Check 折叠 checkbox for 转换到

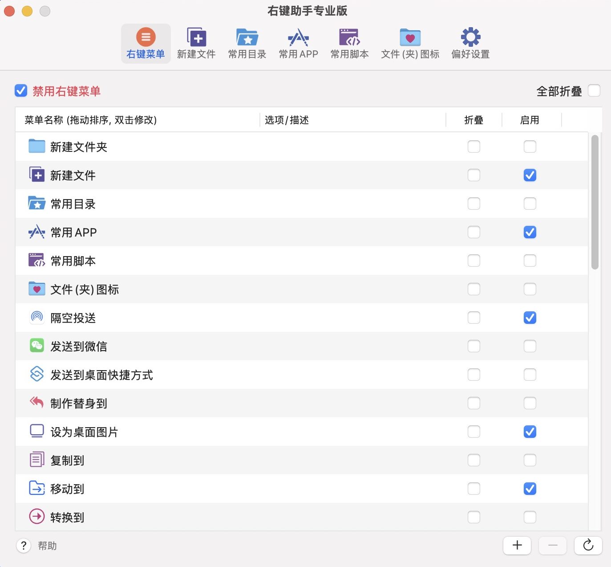(x=473, y=517)
